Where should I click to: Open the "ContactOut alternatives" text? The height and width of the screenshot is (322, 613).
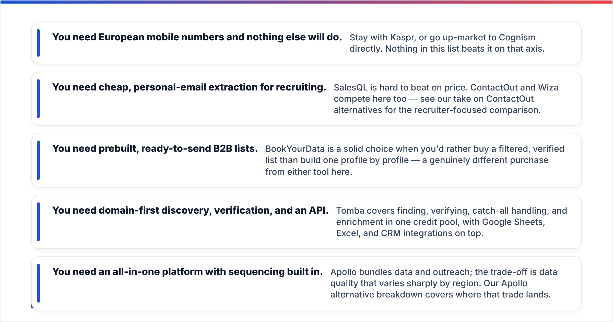tap(434, 104)
